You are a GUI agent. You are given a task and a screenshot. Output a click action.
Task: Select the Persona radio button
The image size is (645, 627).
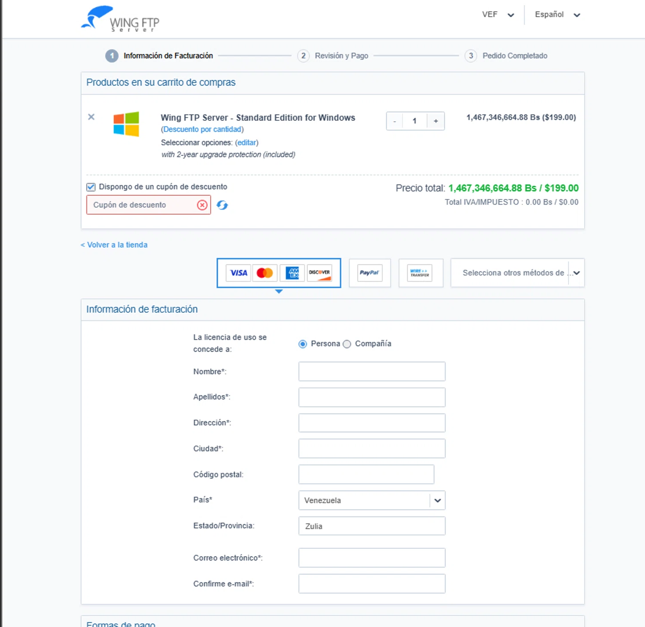(x=303, y=344)
